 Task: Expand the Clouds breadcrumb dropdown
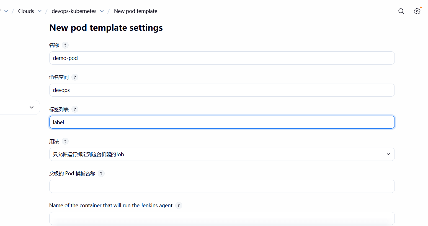coord(40,11)
